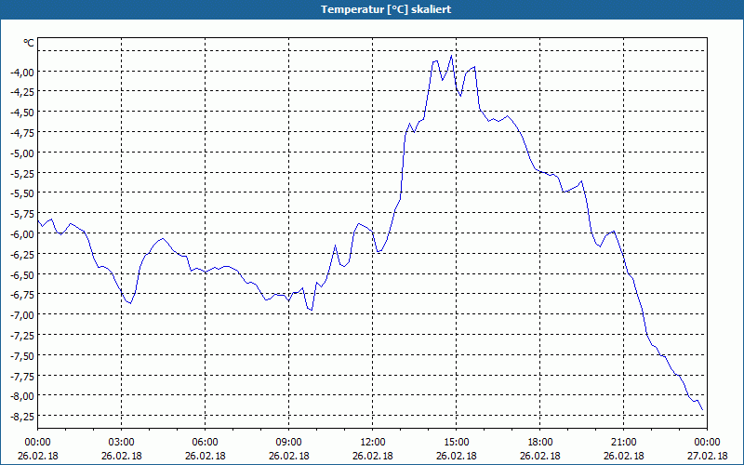Screen dimensions: 744x465
Task: Click the 06:00 time axis label
Action: pyautogui.click(x=205, y=443)
